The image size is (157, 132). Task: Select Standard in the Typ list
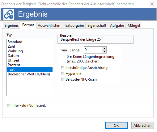coord(30,42)
